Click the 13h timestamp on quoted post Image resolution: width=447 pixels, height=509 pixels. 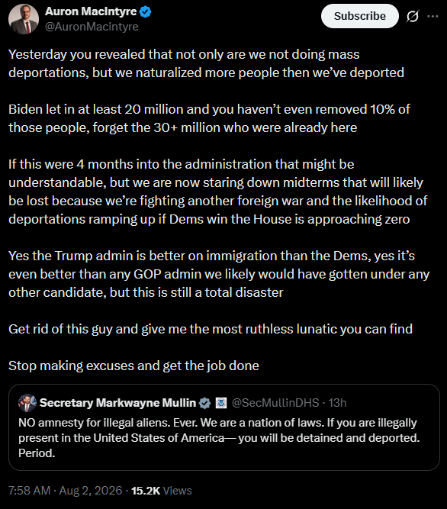click(x=337, y=403)
